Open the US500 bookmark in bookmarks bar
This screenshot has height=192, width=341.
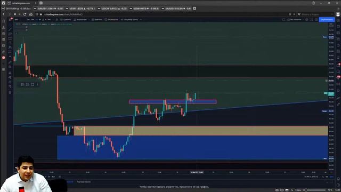144,9
